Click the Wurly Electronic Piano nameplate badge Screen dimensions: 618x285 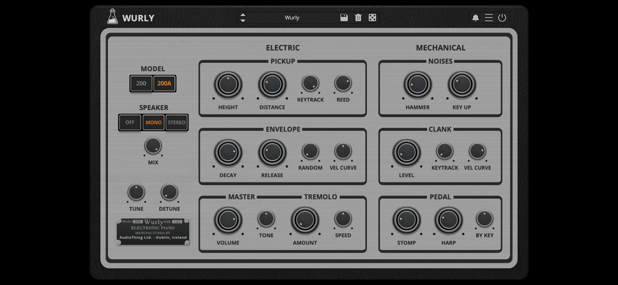click(153, 232)
